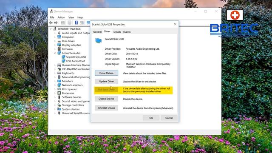Click the Update Driver button
The image size is (272, 153).
[106, 81]
